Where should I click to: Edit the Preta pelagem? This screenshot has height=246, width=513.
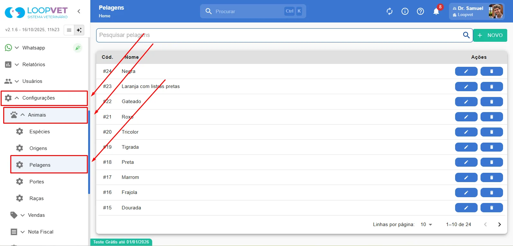[466, 162]
